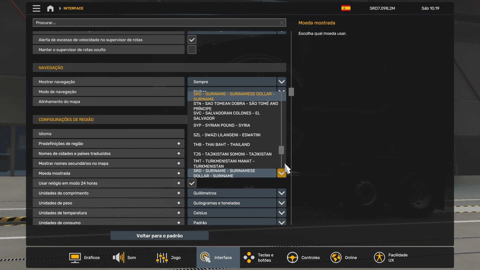Open Online globe icon tab
This screenshot has height=270, width=480.
click(x=336, y=257)
